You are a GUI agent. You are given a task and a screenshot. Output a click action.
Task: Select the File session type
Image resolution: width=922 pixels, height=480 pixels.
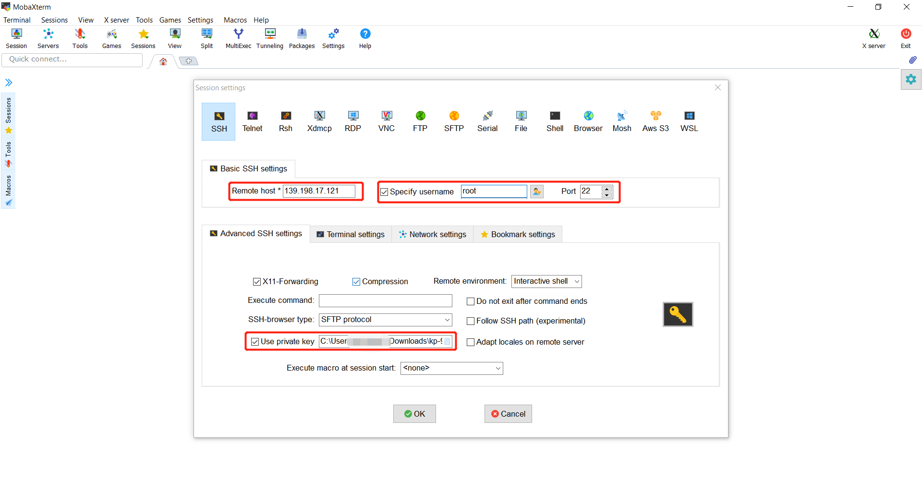point(521,121)
